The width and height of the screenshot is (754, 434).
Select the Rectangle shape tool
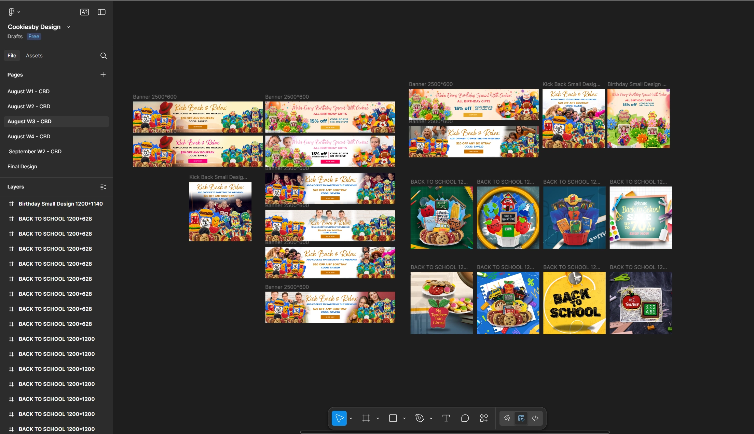[x=393, y=418]
